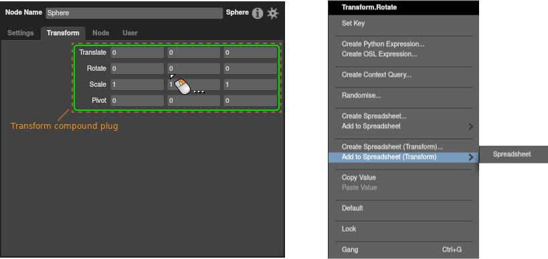This screenshot has height=259, width=548.
Task: Expand the Add to Spreadsheet submenu arrow
Action: (x=471, y=127)
